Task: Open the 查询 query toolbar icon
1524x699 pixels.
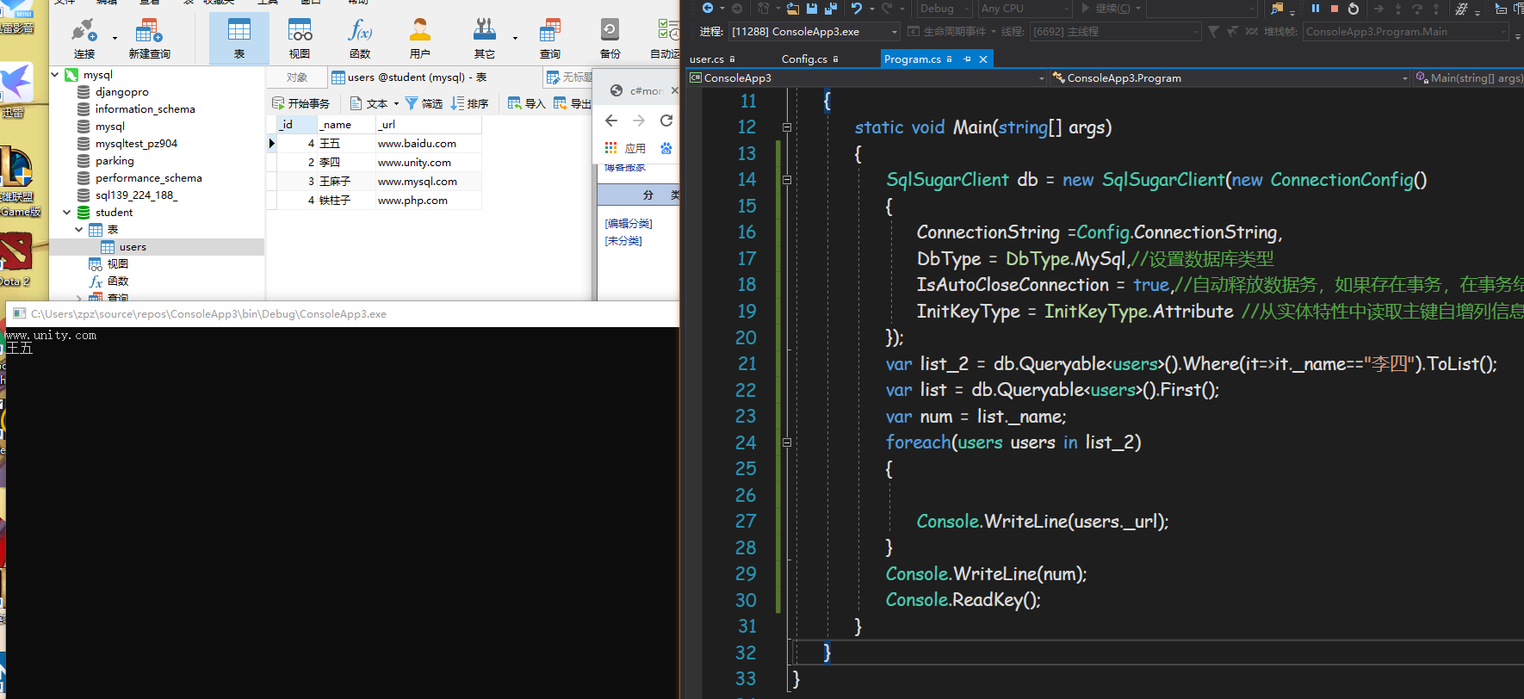Action: pos(550,37)
